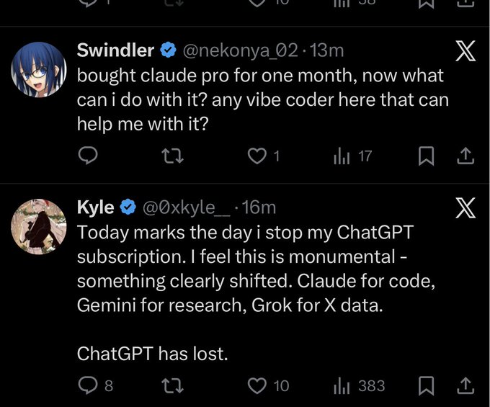Like Swindler's tweet
The image size is (490, 407).
point(257,156)
